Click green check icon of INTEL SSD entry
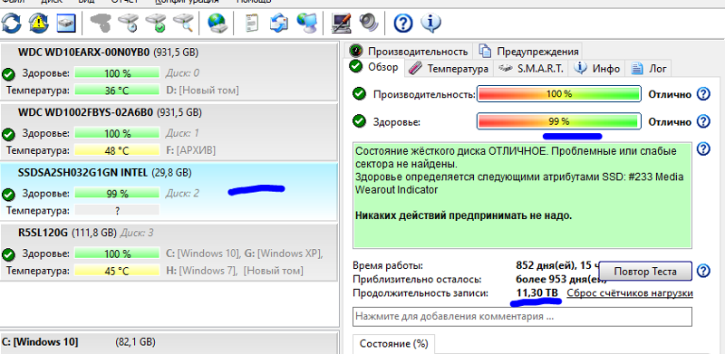The height and width of the screenshot is (354, 725). 8,195
